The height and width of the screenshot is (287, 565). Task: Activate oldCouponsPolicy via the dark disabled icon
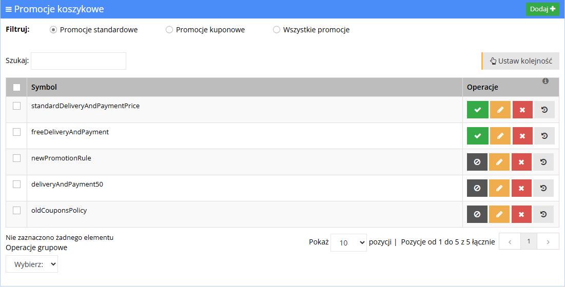point(477,214)
